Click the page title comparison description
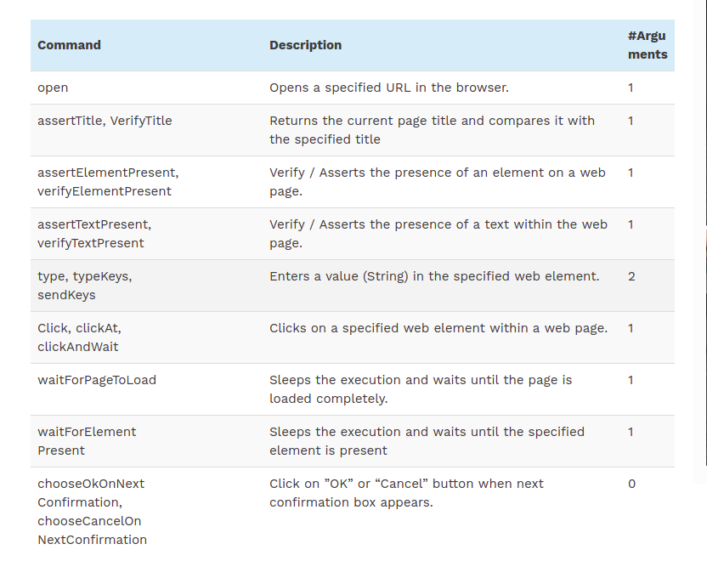The width and height of the screenshot is (707, 561). click(432, 130)
